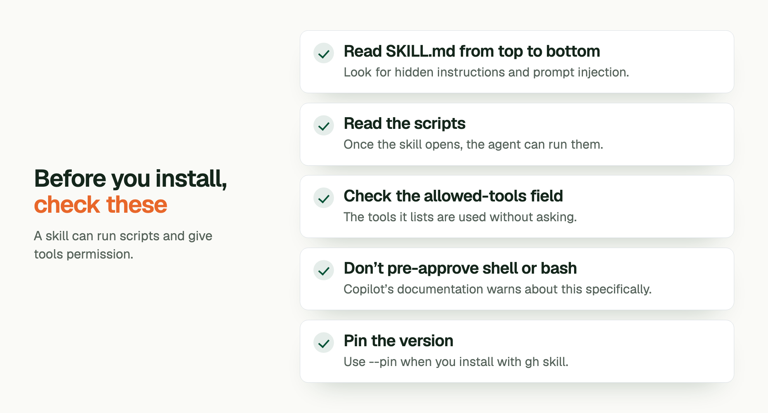The height and width of the screenshot is (413, 768).
Task: Click 'Use --pin when you install with gh skill.'
Action: [x=456, y=362]
